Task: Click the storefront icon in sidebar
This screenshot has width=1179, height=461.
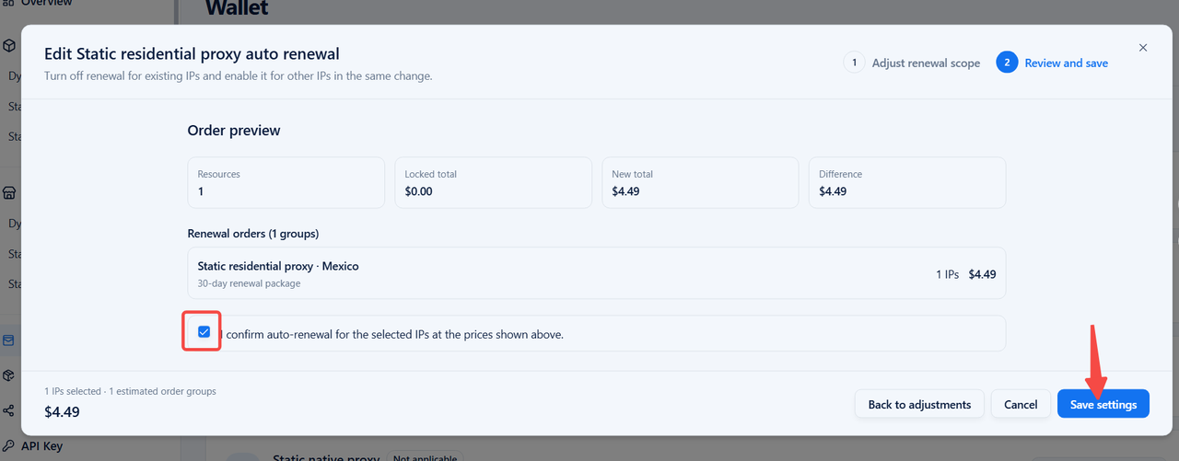Action: (x=8, y=192)
